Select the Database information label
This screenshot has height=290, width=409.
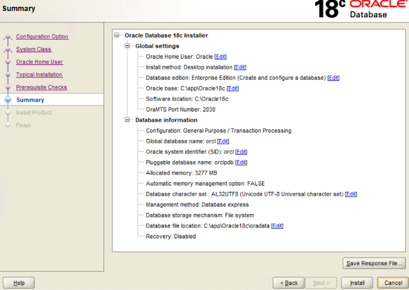(166, 120)
